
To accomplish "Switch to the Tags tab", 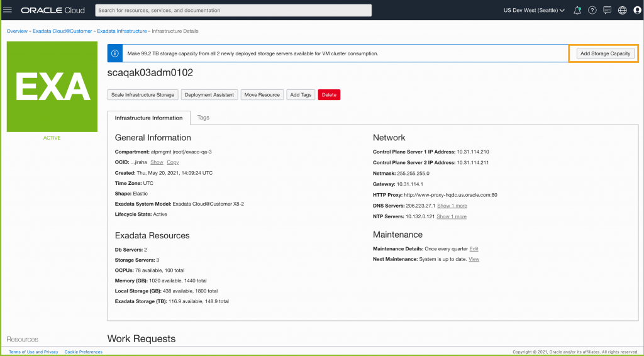I will point(203,118).
